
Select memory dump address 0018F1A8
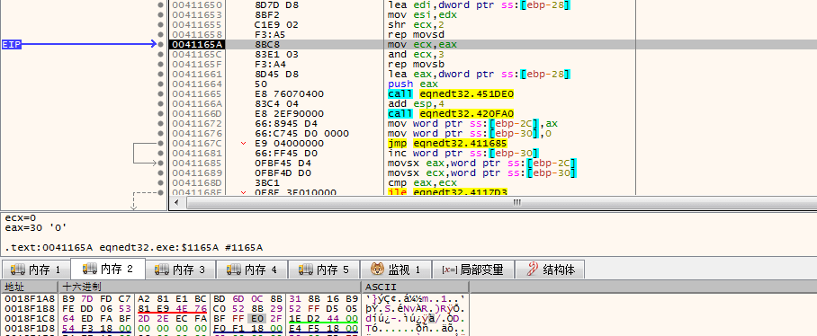click(29, 299)
